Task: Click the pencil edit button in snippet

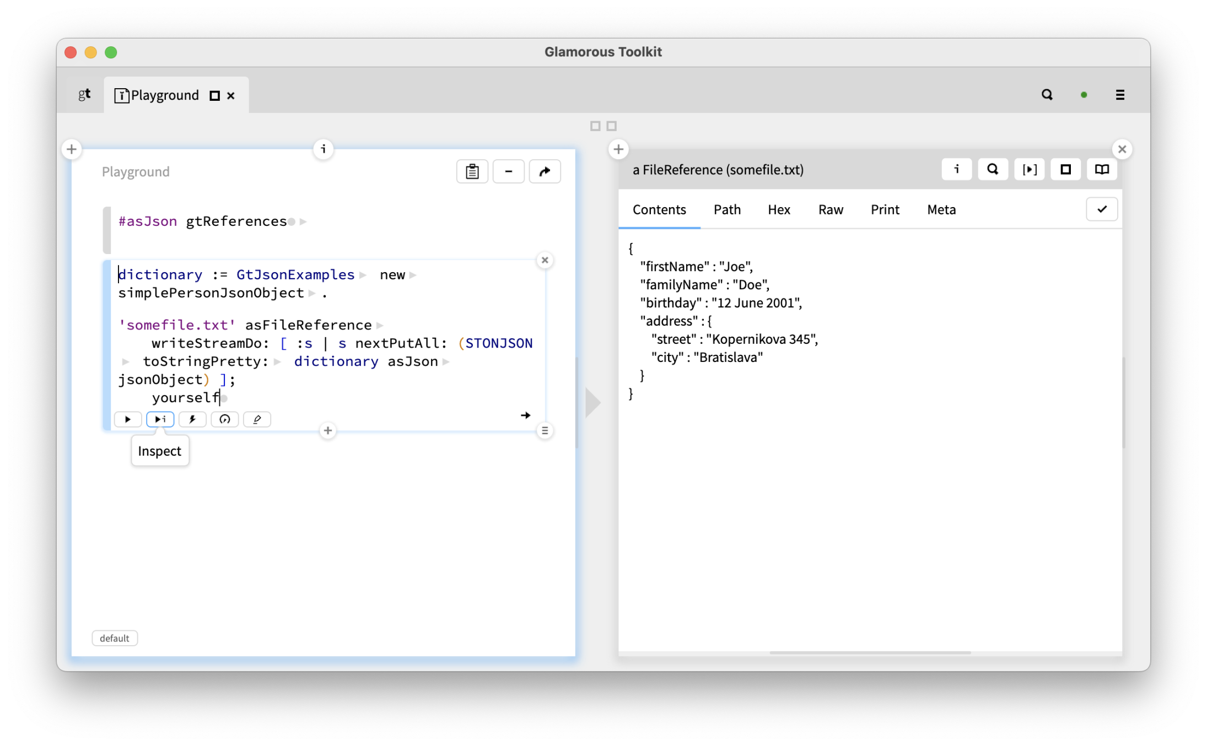Action: (257, 419)
